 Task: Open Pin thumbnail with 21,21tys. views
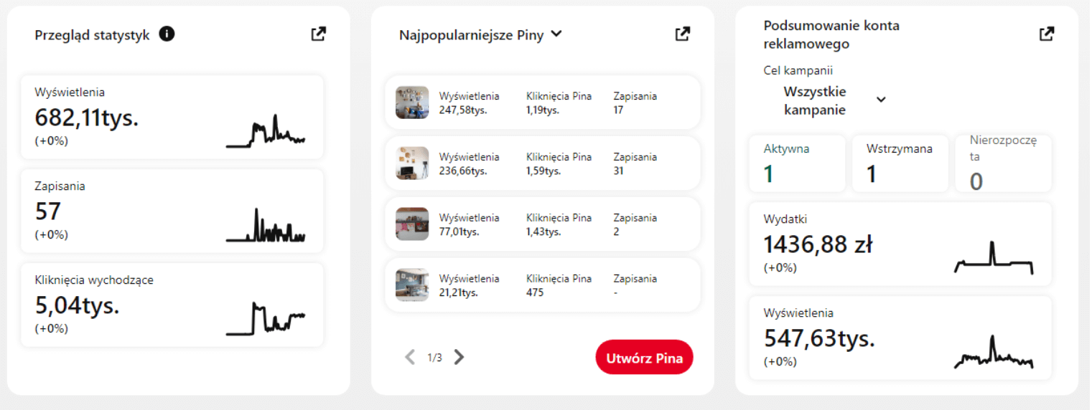[x=412, y=285]
